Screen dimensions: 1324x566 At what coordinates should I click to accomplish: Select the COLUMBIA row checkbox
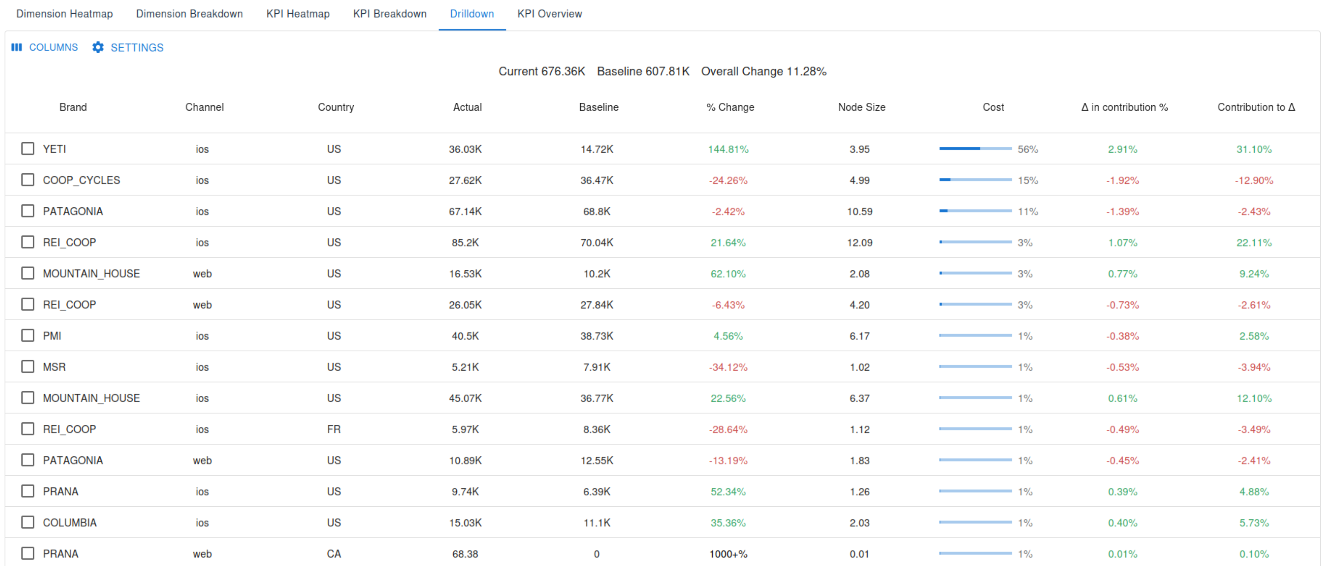pos(28,522)
